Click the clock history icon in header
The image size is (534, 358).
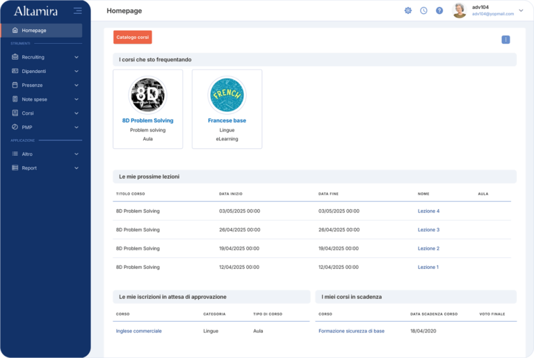click(423, 10)
